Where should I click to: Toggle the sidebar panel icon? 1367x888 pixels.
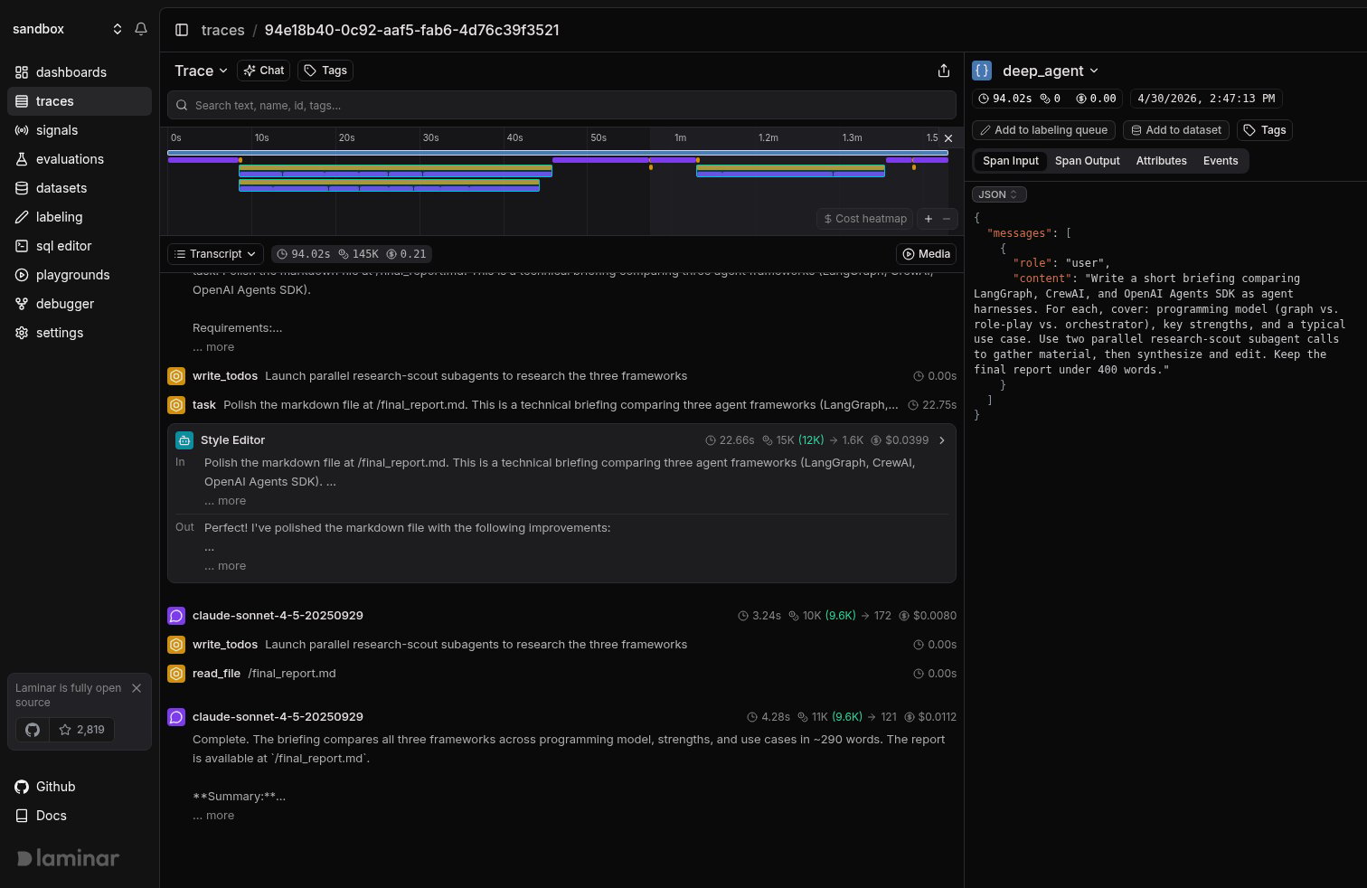pos(182,30)
